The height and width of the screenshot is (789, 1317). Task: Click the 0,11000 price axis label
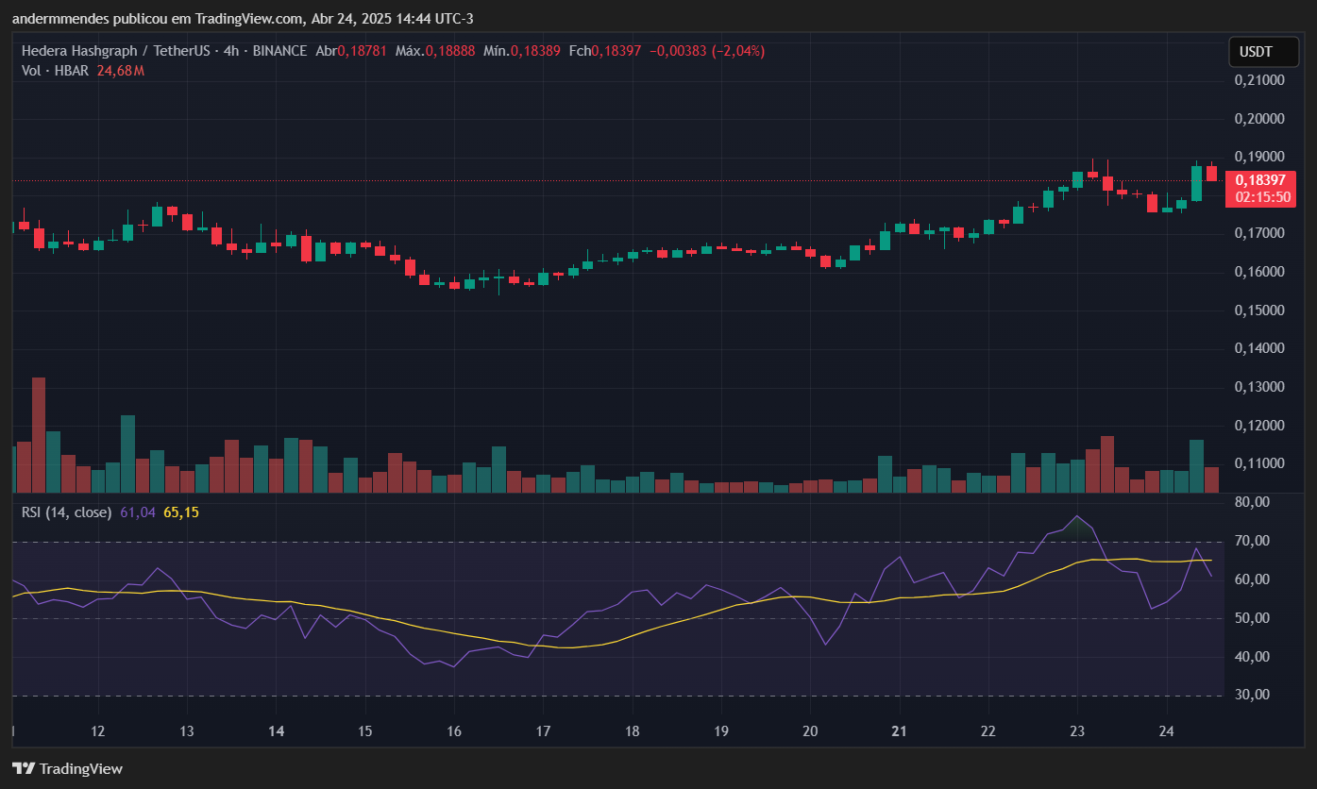coord(1259,463)
